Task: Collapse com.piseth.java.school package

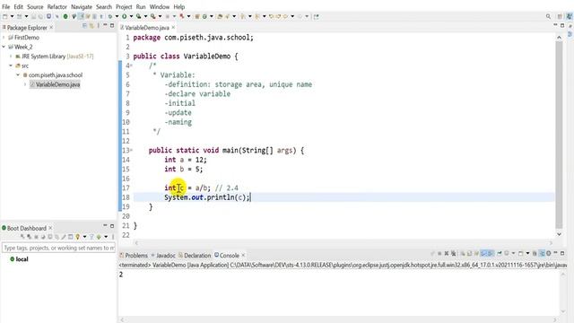Action: tap(18, 75)
